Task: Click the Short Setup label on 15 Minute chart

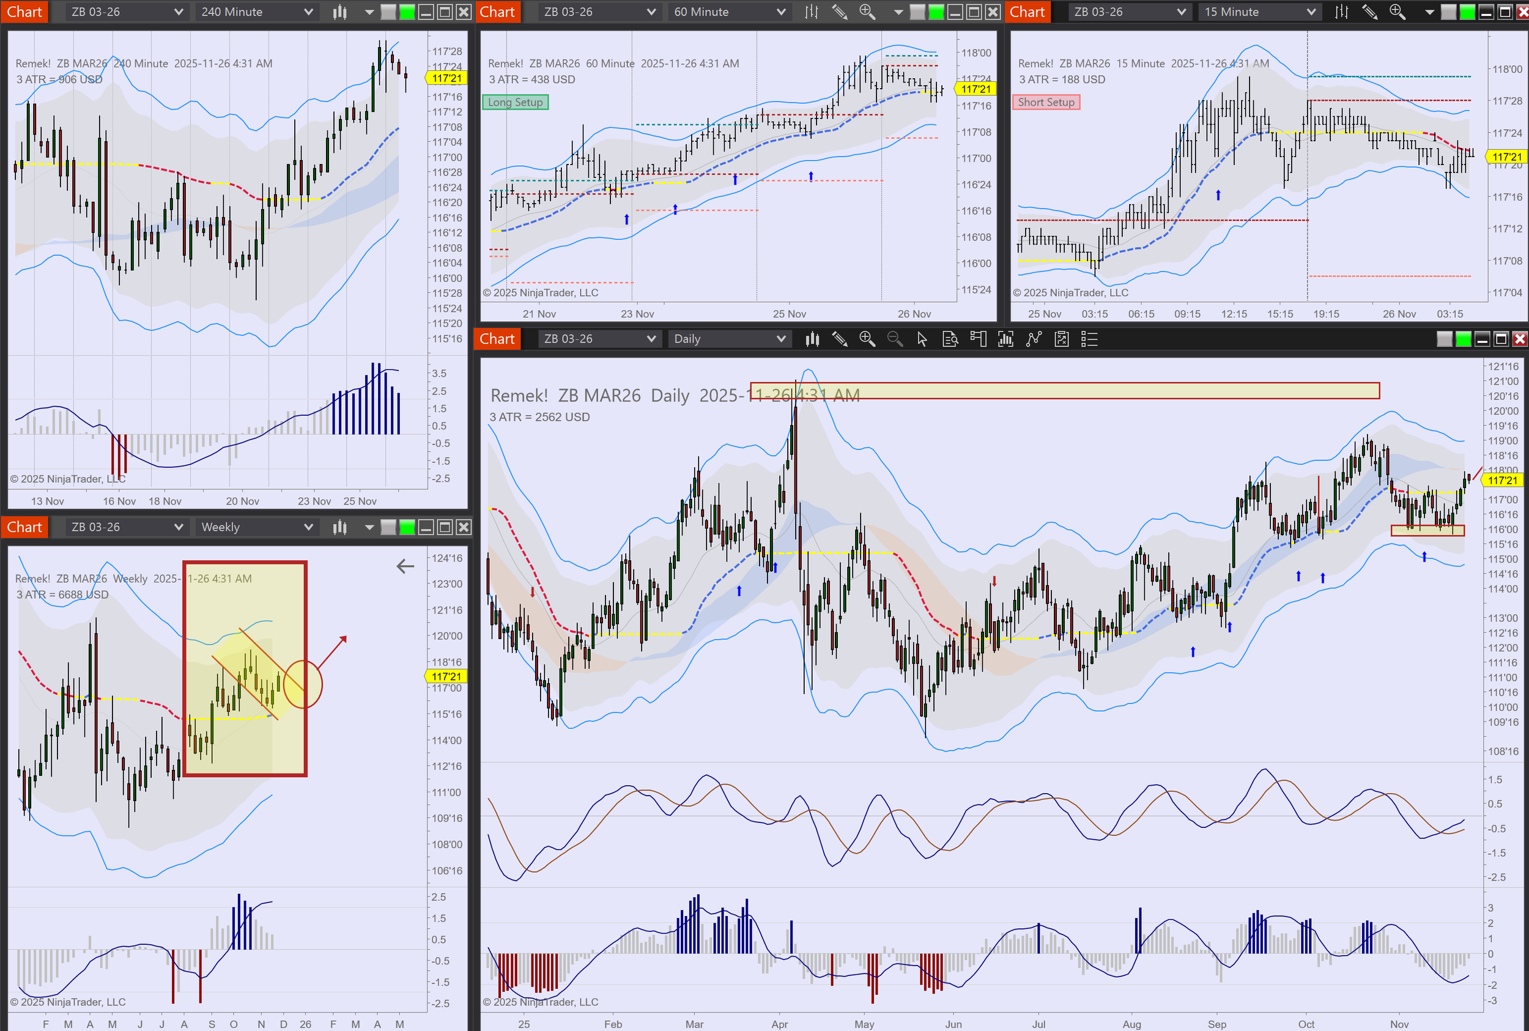Action: (x=1046, y=102)
